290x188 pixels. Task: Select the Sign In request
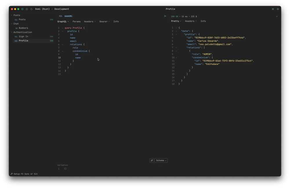33,36
